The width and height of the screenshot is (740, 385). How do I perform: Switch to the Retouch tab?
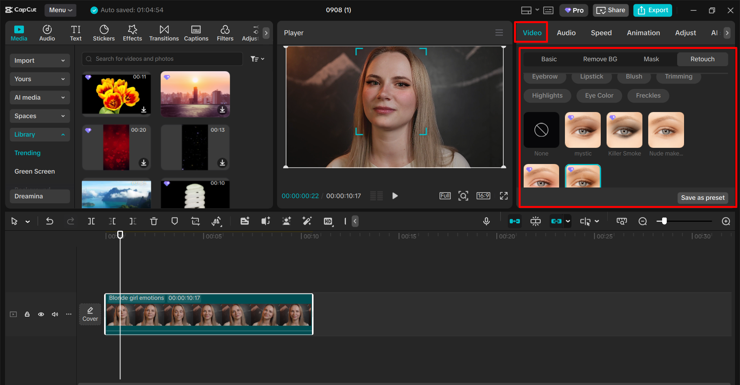coord(702,59)
